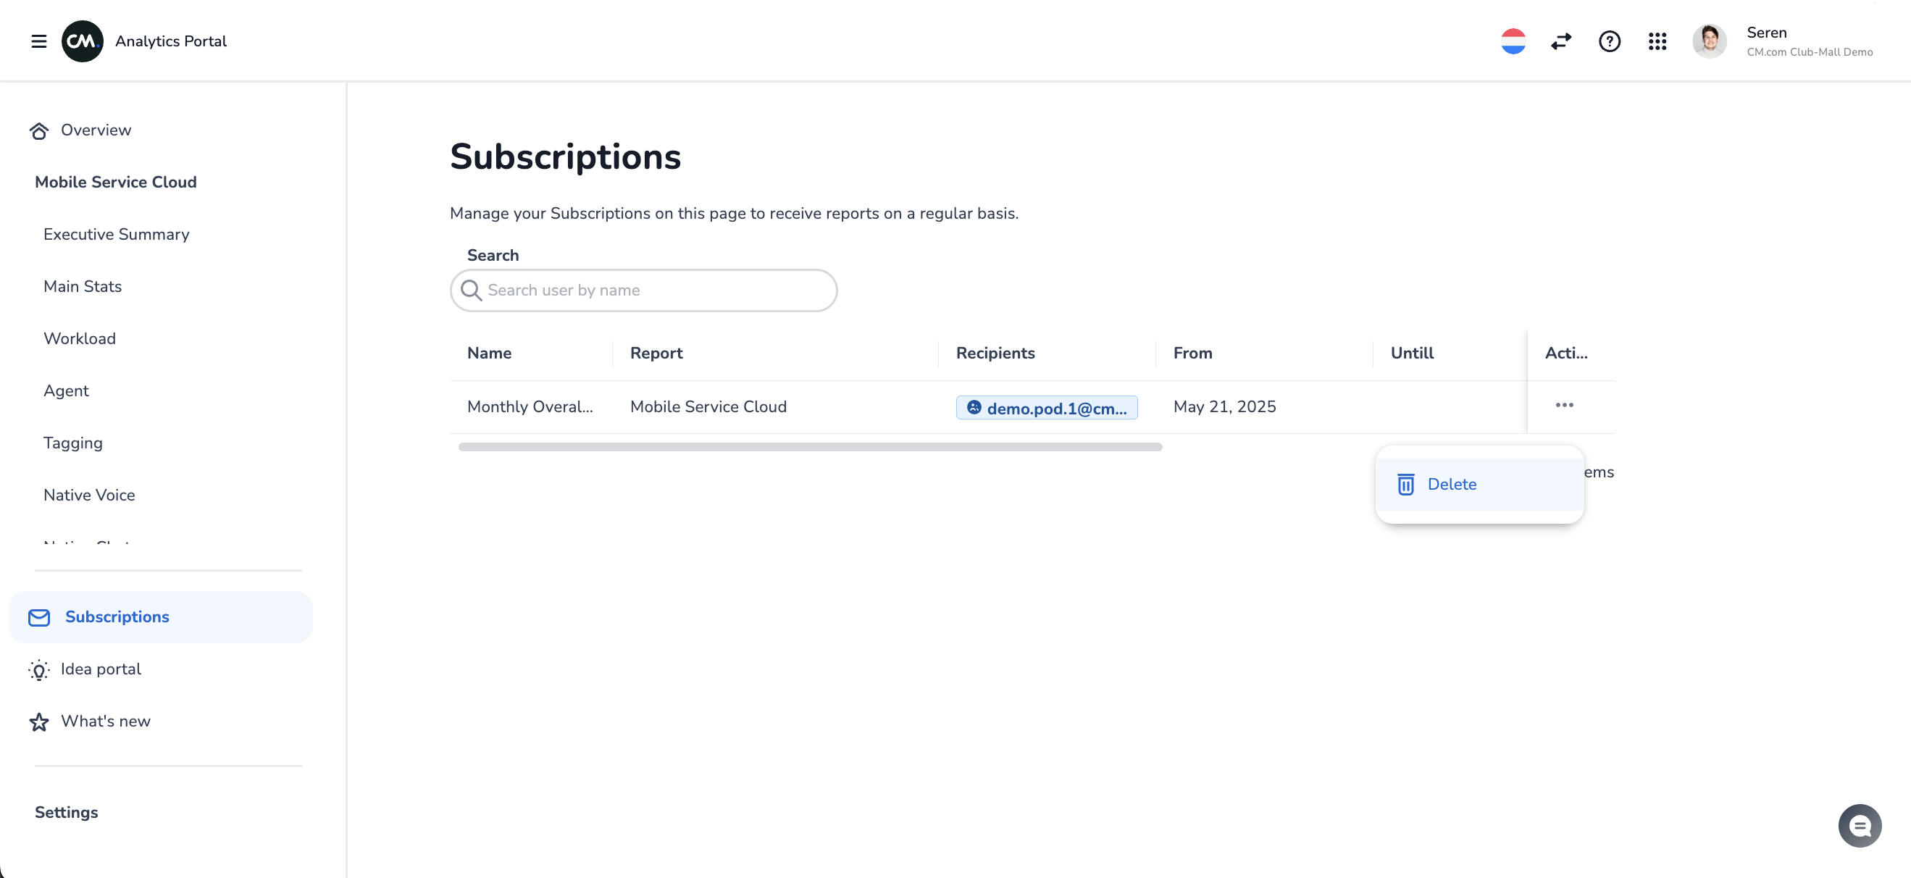This screenshot has height=878, width=1911.
Task: Open the apps grid launcher
Action: coord(1657,41)
